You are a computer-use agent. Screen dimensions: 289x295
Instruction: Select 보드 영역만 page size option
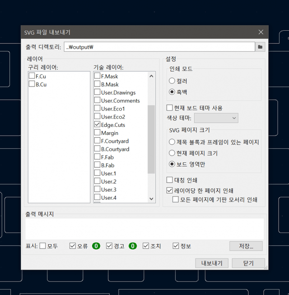click(x=172, y=164)
